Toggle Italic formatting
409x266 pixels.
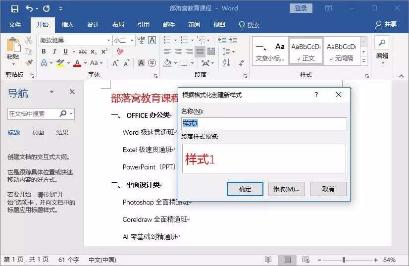pyautogui.click(x=54, y=52)
